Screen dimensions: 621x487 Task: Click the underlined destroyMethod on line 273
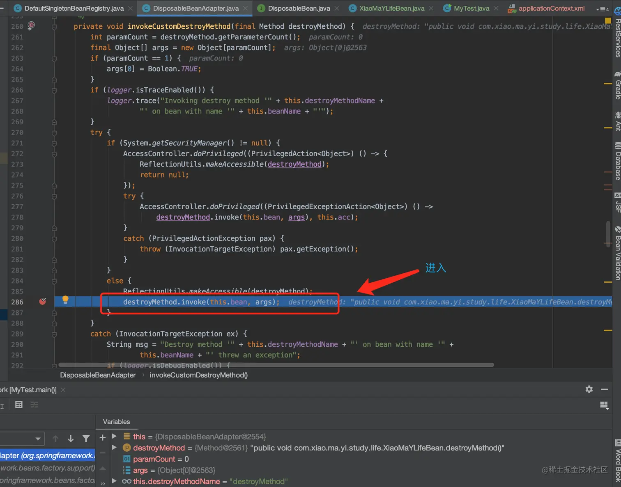[x=294, y=164]
